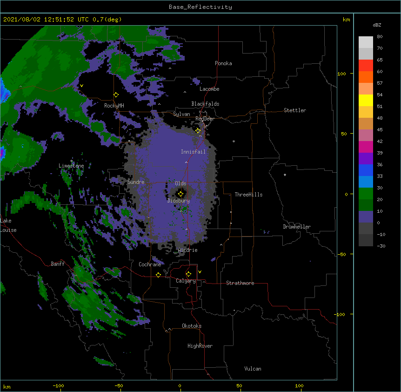Click the Ponoka city label
The width and height of the screenshot is (401, 392).
pyautogui.click(x=223, y=63)
